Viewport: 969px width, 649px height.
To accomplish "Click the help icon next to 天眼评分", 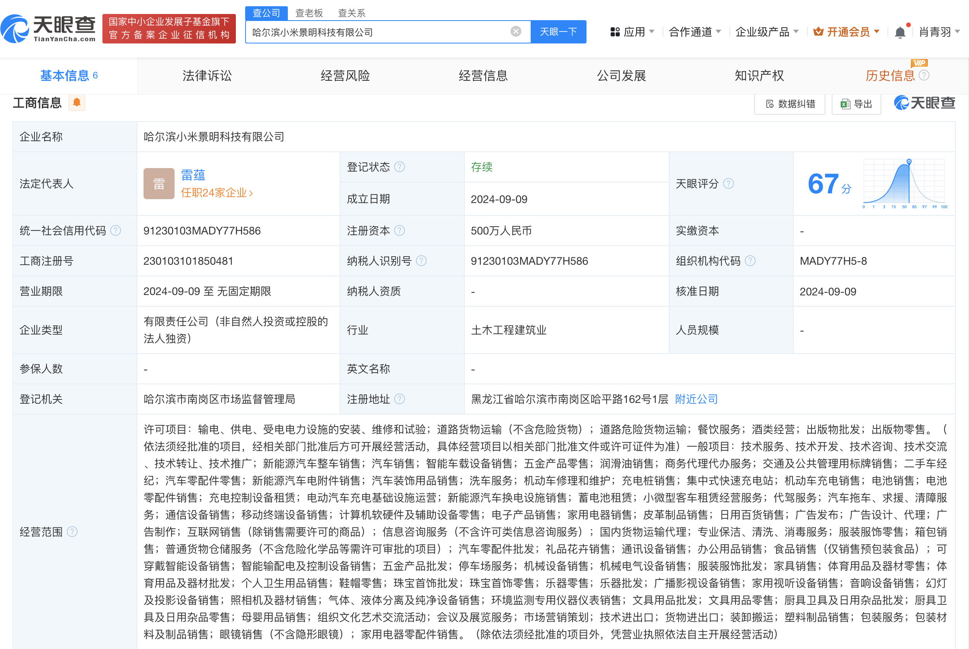I will (x=729, y=183).
